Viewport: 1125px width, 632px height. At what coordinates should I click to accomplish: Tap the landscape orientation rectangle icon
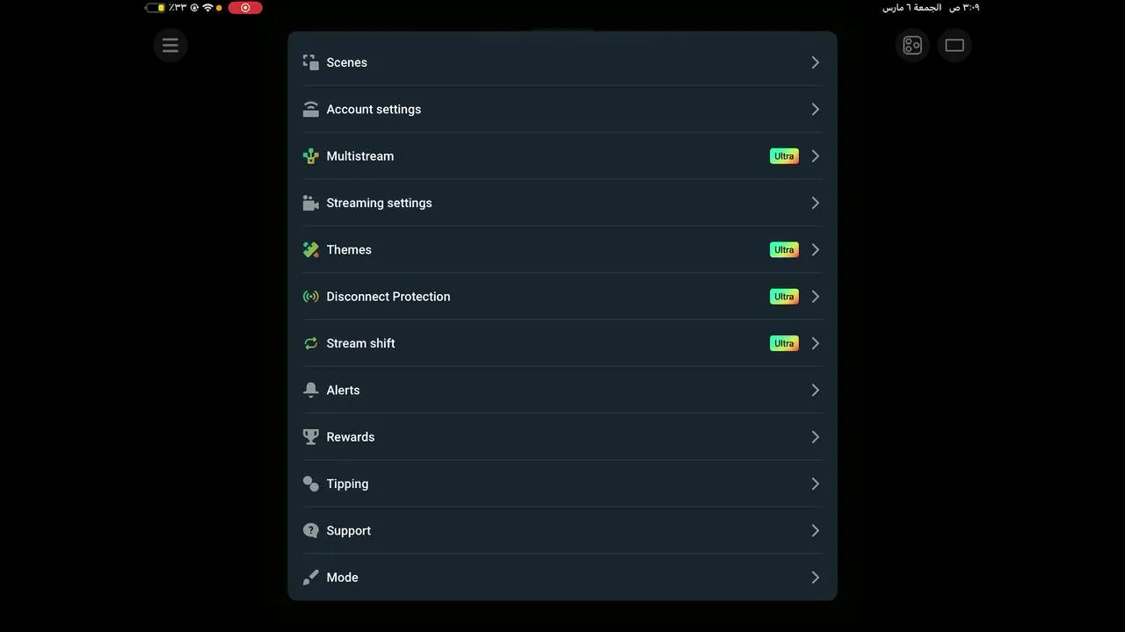click(954, 46)
